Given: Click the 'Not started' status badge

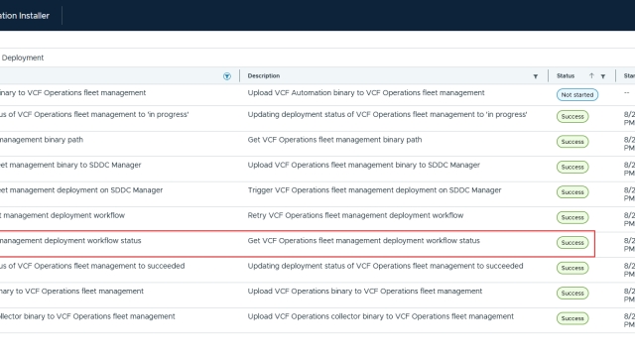Looking at the screenshot, I should pos(577,95).
